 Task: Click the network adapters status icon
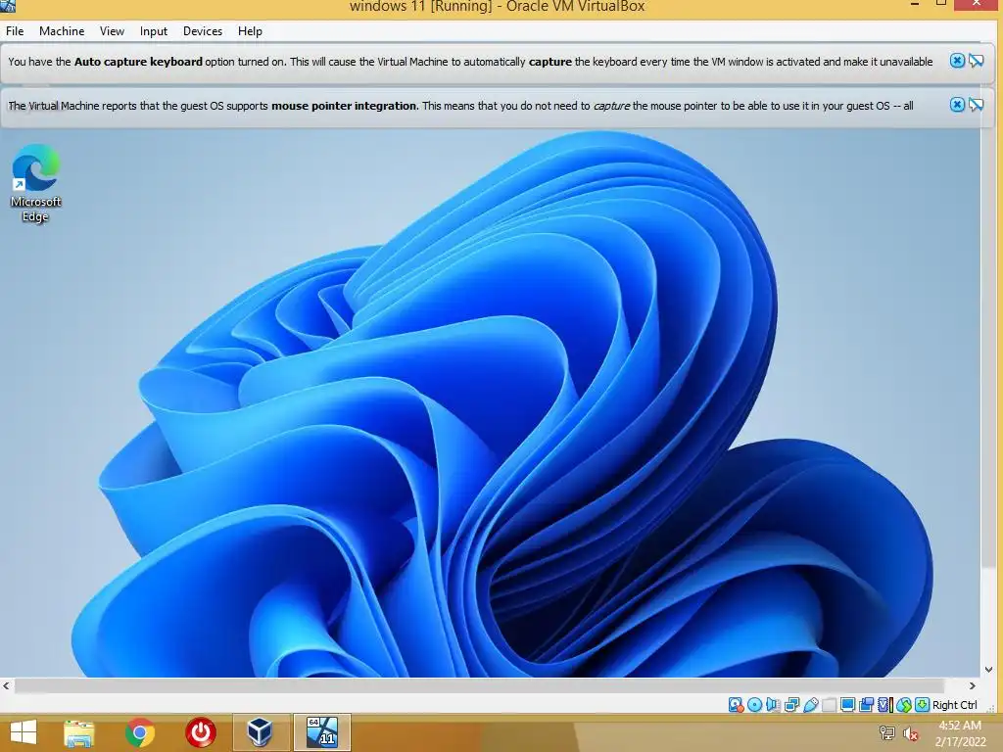pos(791,705)
